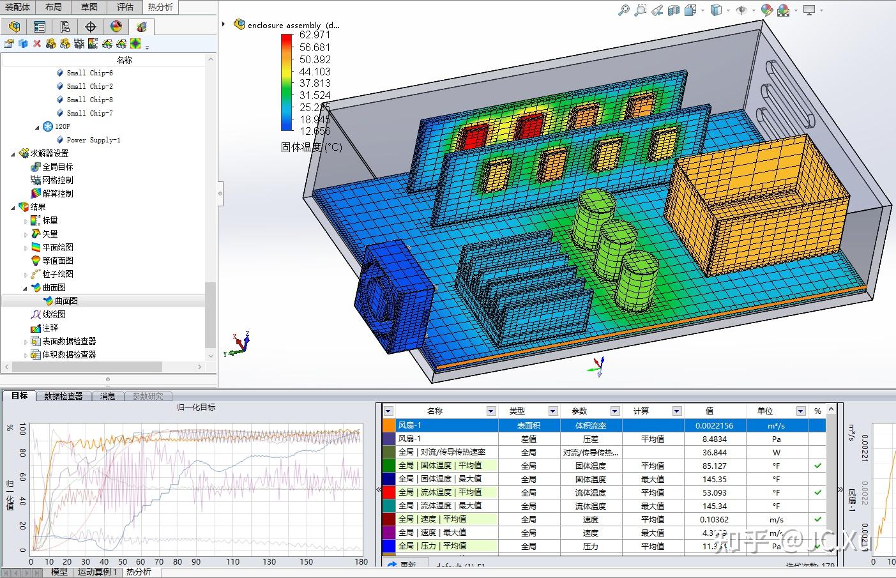
Task: Open the 消息 bottom tab
Action: click(x=107, y=396)
